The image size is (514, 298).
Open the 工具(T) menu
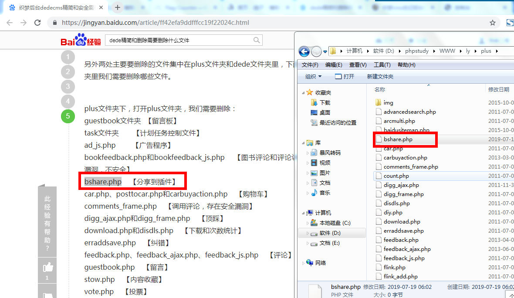point(382,64)
